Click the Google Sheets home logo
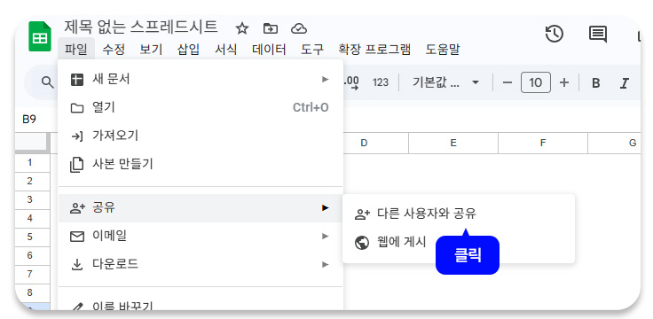 pos(40,36)
